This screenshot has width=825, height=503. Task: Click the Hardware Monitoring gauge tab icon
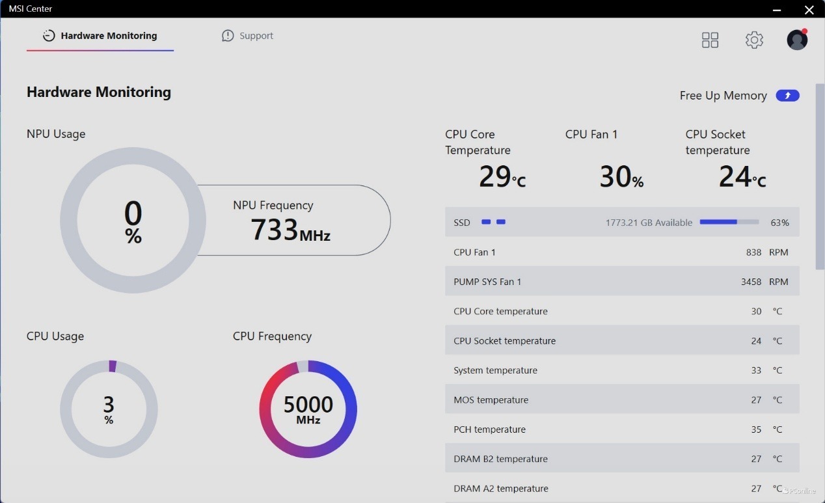coord(49,36)
